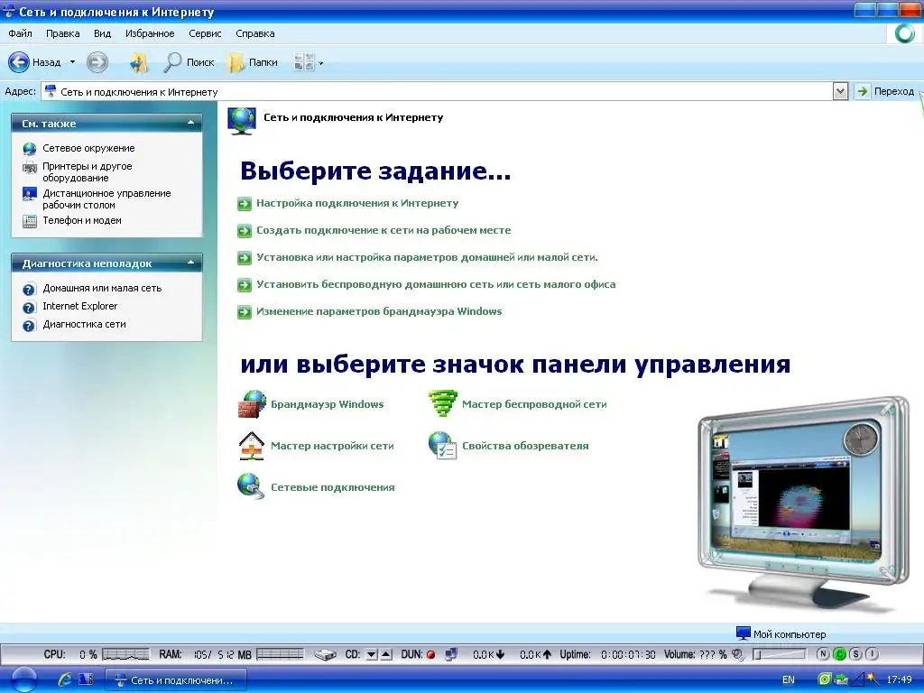This screenshot has height=693, width=924.
Task: Click Сеть и подключени… taskbar button
Action: 176,680
